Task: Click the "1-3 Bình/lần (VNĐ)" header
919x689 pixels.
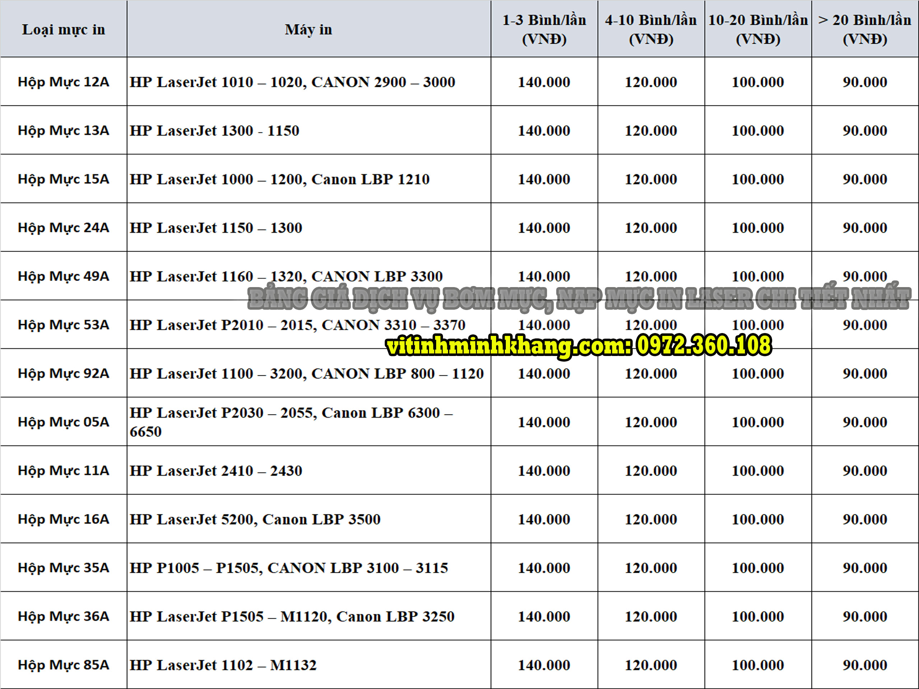Action: (x=544, y=29)
